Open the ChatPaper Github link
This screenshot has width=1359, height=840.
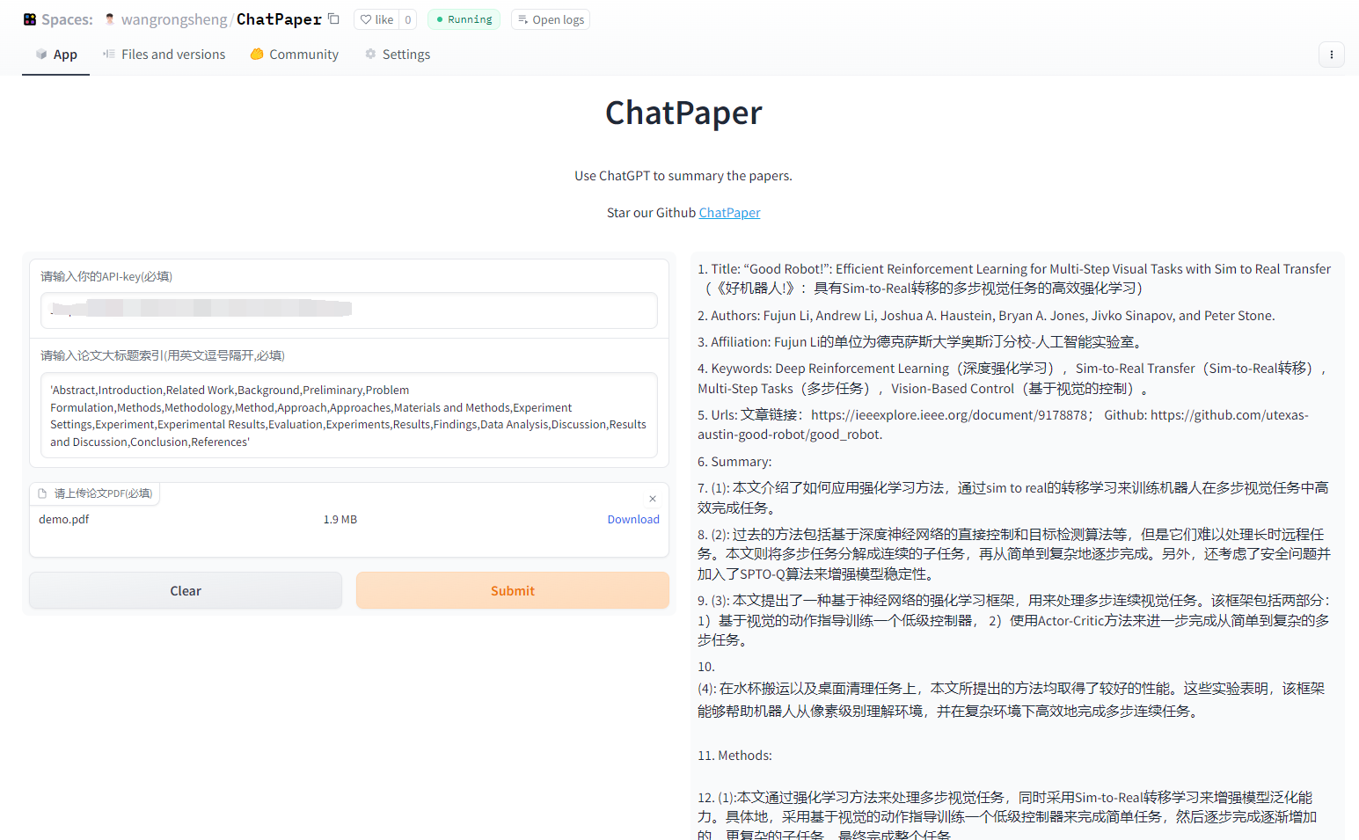729,213
